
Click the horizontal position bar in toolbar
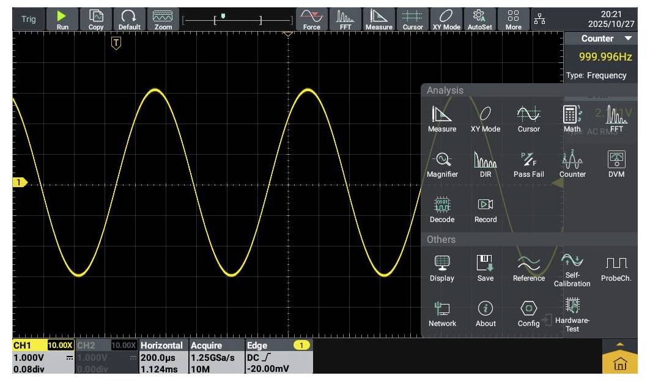[x=238, y=19]
